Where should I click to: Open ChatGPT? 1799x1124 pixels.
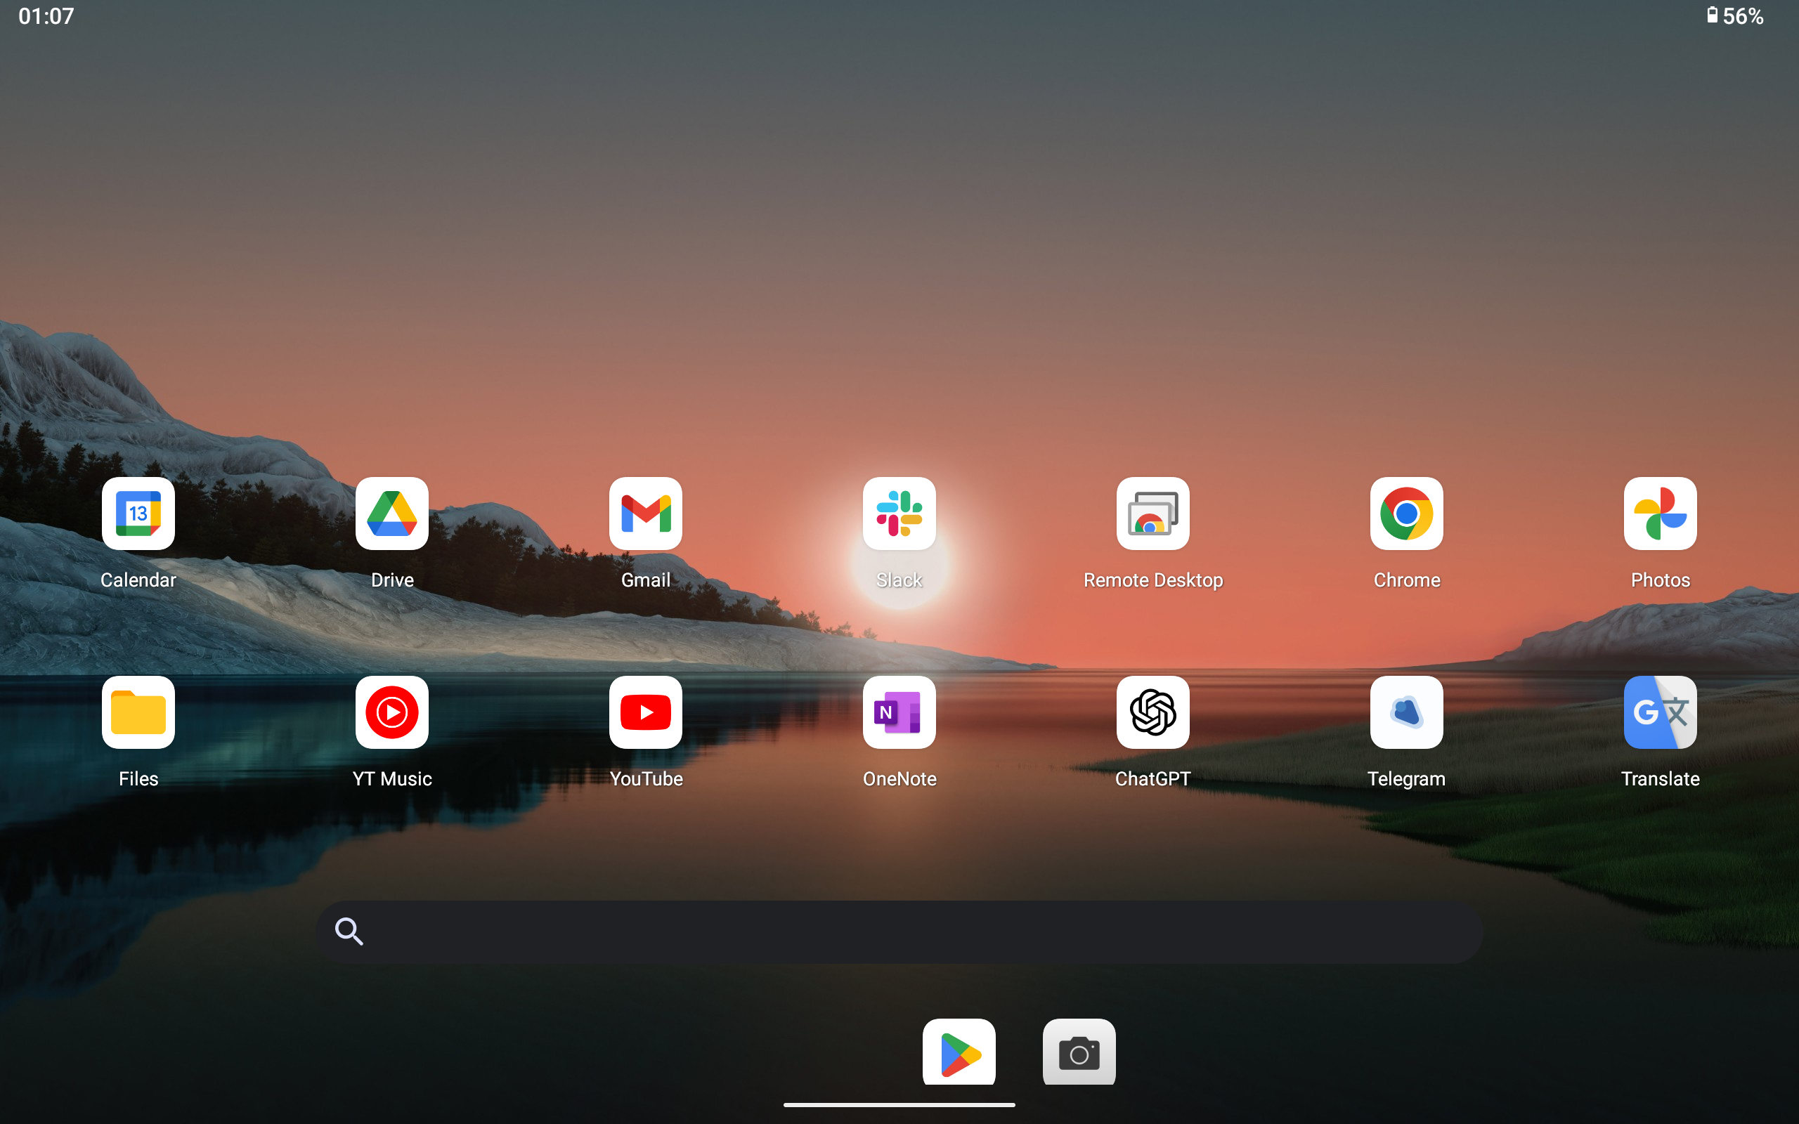tap(1152, 712)
